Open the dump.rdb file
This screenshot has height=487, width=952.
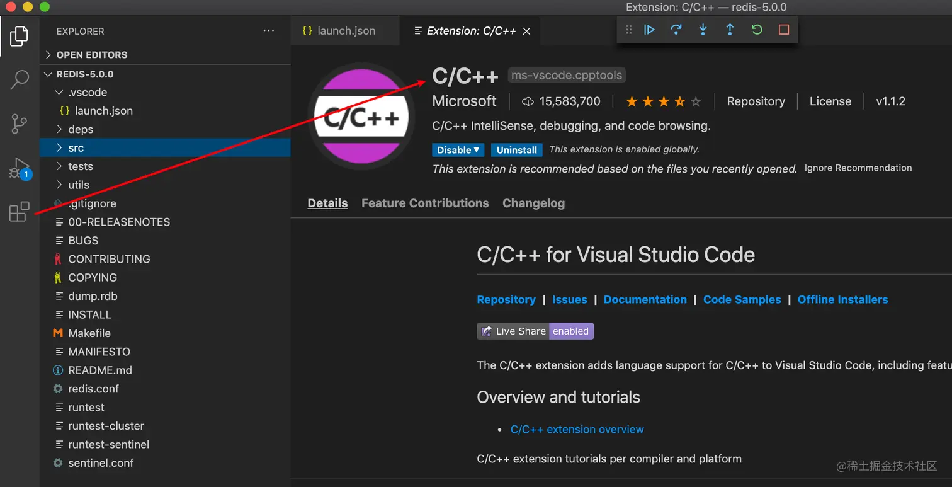click(165, 296)
